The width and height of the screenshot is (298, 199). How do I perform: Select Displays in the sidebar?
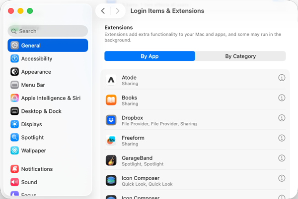31,124
